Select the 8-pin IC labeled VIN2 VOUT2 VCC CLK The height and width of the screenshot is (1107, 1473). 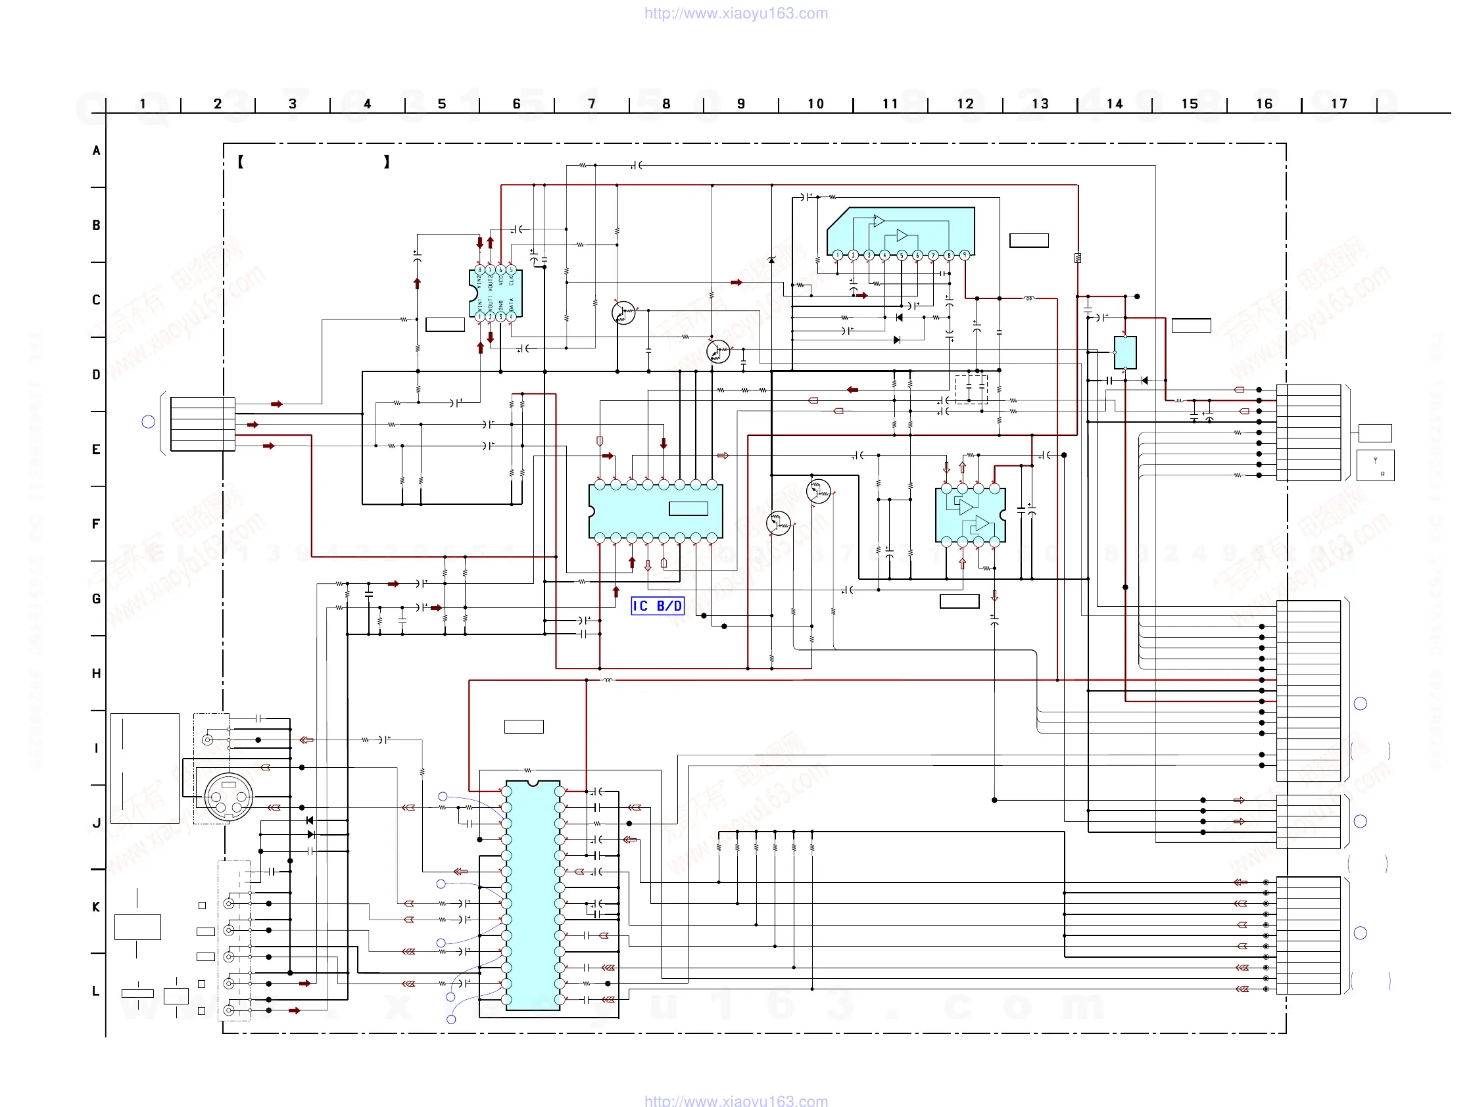pyautogui.click(x=495, y=294)
